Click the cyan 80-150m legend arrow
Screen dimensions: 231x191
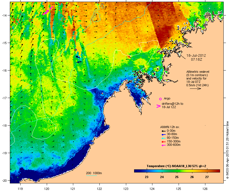(x=163, y=138)
